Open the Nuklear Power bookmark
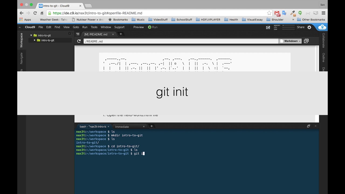Screen dimensions: 345x194 pyautogui.click(x=88, y=20)
